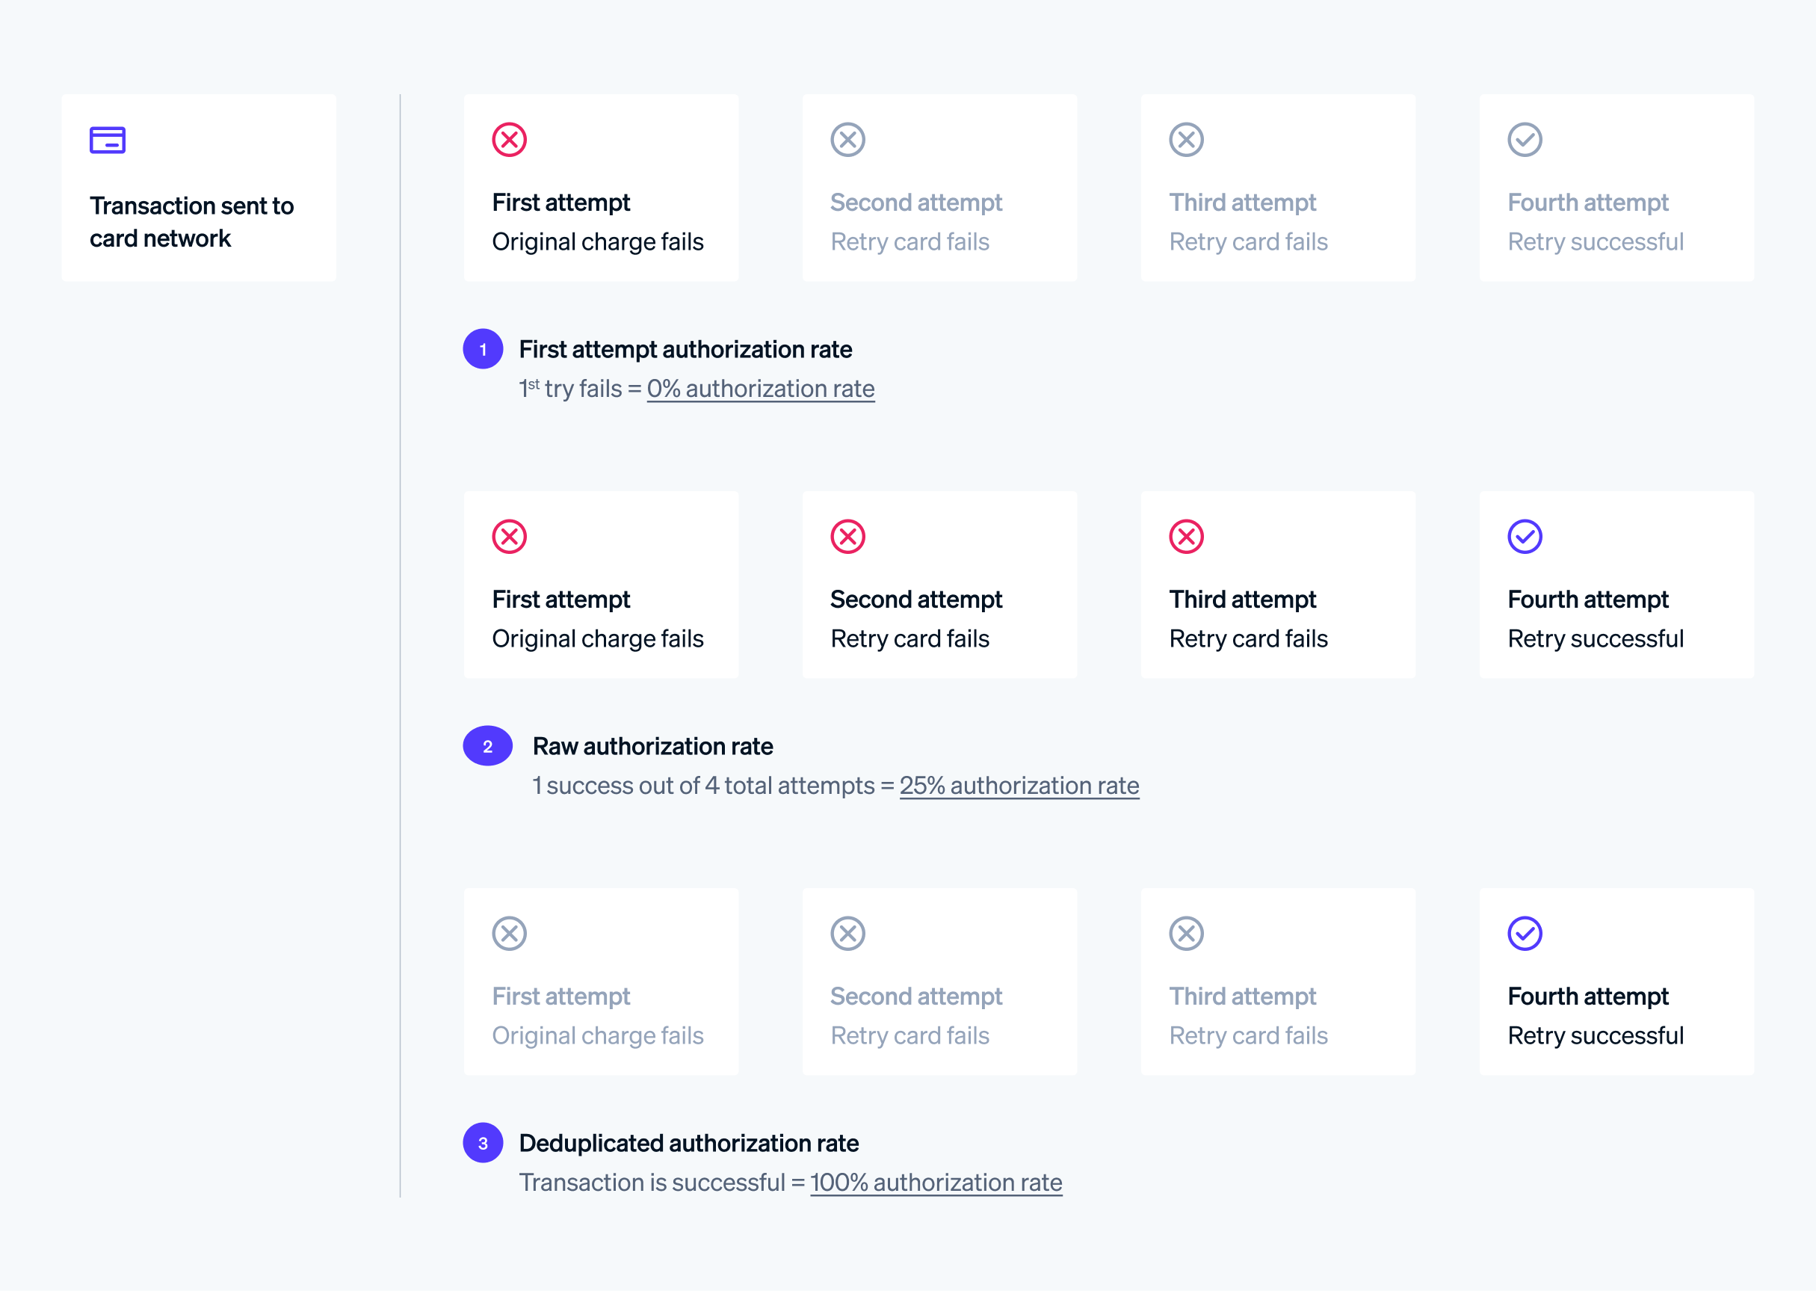Click the red X on middle-row Second attempt

pos(848,537)
